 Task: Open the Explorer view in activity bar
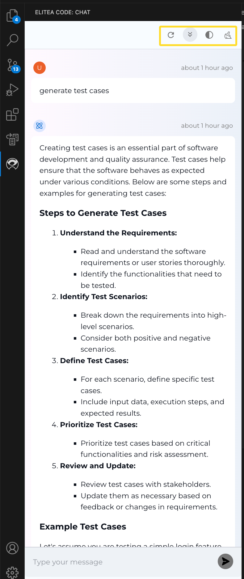12,15
